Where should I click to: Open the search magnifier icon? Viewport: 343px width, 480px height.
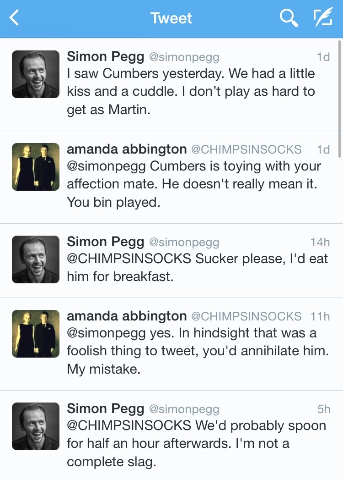pos(289,18)
